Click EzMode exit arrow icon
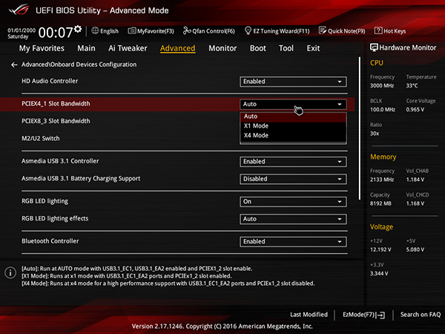Screen dimensions: 445x334 point(381,315)
